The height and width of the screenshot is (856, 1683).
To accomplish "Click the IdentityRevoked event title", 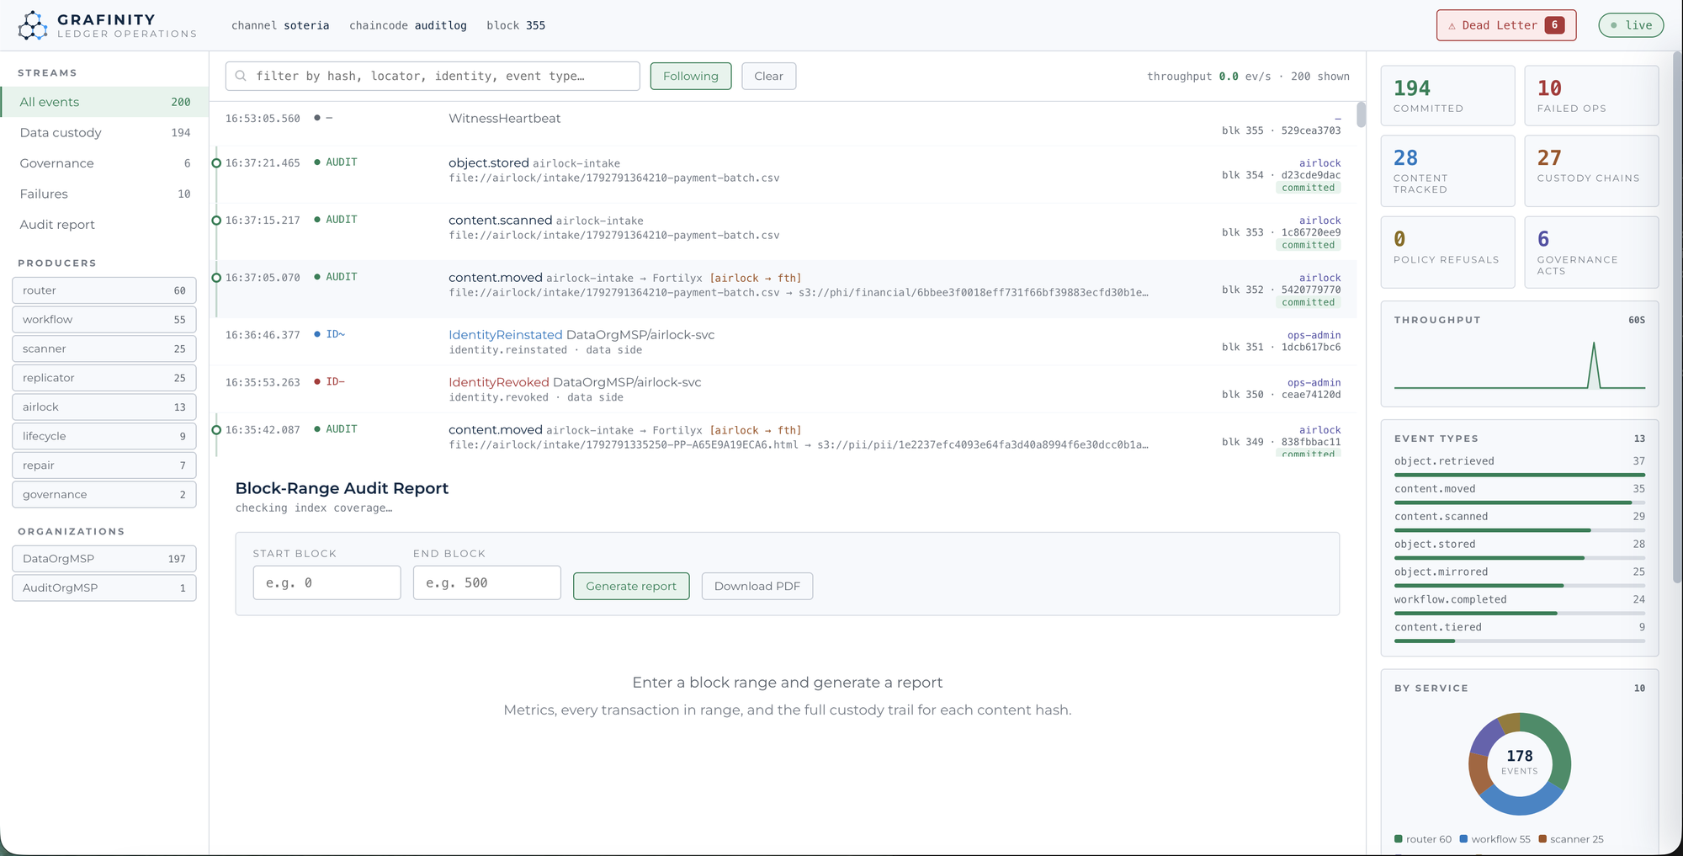I will 498,382.
